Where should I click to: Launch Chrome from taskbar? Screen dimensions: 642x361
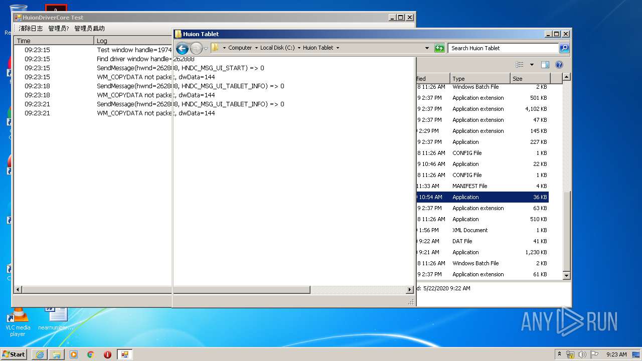pos(91,354)
